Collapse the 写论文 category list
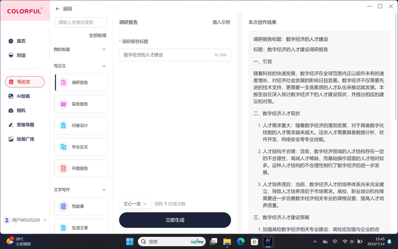 [104, 66]
